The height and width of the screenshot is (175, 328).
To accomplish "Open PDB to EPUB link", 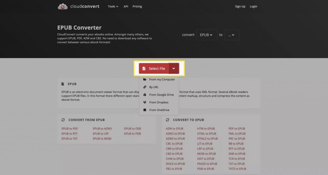I will (206, 169).
